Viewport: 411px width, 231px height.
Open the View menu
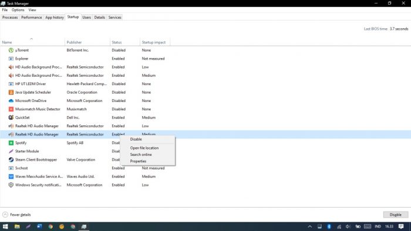pyautogui.click(x=32, y=10)
